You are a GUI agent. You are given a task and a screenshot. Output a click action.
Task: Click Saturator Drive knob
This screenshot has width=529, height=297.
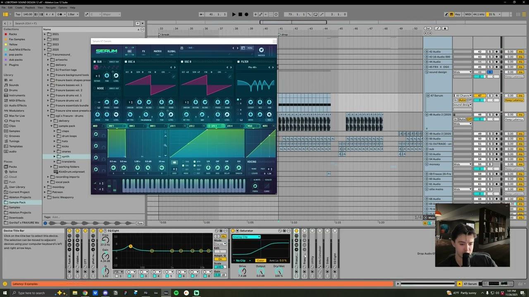pos(243,271)
